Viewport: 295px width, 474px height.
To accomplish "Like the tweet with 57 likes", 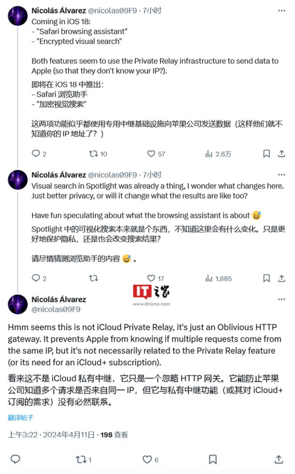I will click(x=156, y=154).
